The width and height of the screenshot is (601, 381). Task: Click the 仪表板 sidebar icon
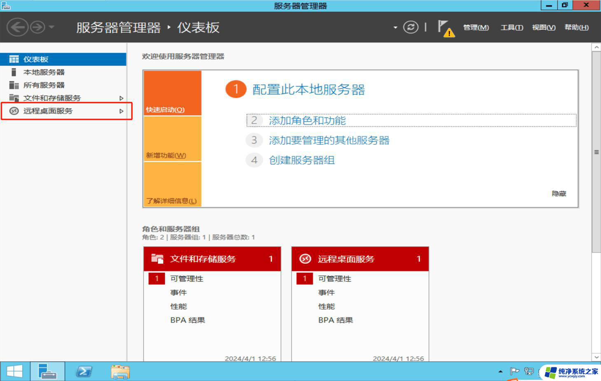point(14,59)
